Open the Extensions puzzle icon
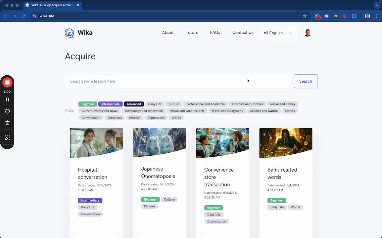The width and height of the screenshot is (382, 238). pos(354,16)
